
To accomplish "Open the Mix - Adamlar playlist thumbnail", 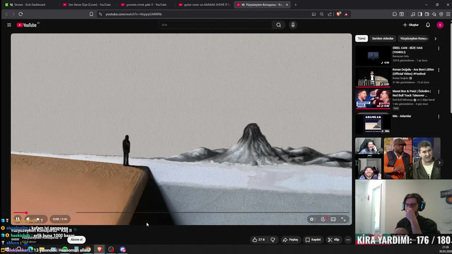I will click(373, 123).
